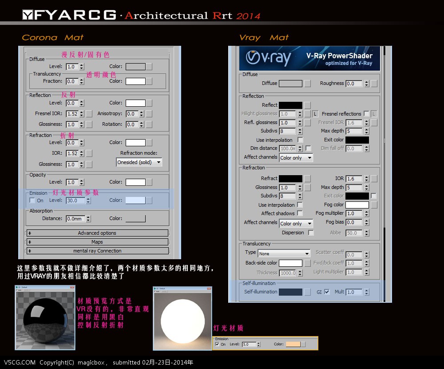Screen dimensions: 444x369
Task: Open the Reflection Affect channels dropdown
Action: pyautogui.click(x=296, y=158)
